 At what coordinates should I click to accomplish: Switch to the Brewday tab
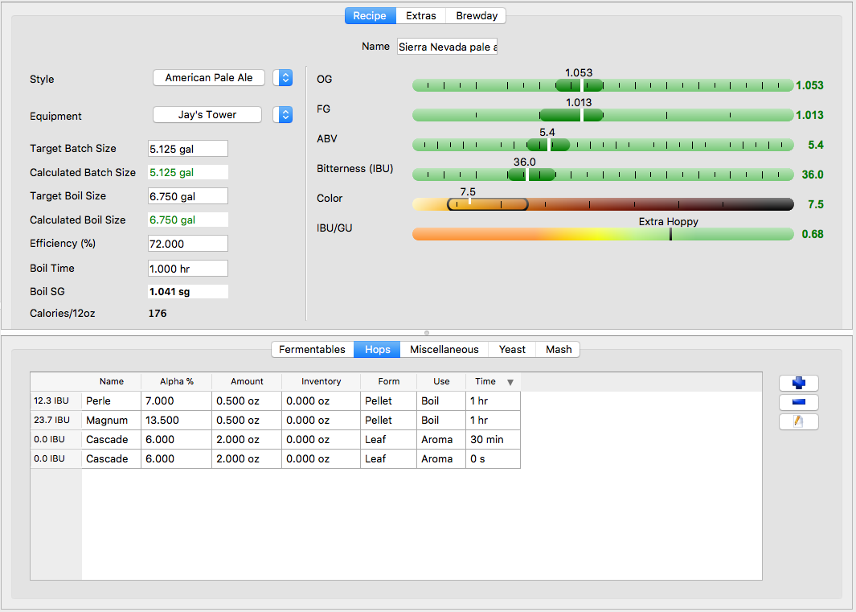click(x=477, y=15)
